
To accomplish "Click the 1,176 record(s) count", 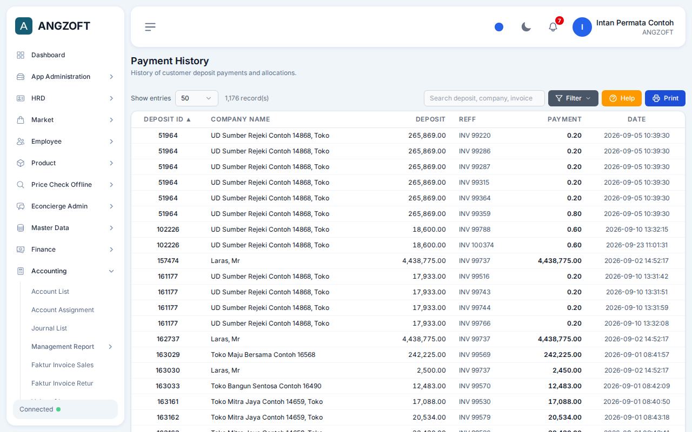I will 247,98.
